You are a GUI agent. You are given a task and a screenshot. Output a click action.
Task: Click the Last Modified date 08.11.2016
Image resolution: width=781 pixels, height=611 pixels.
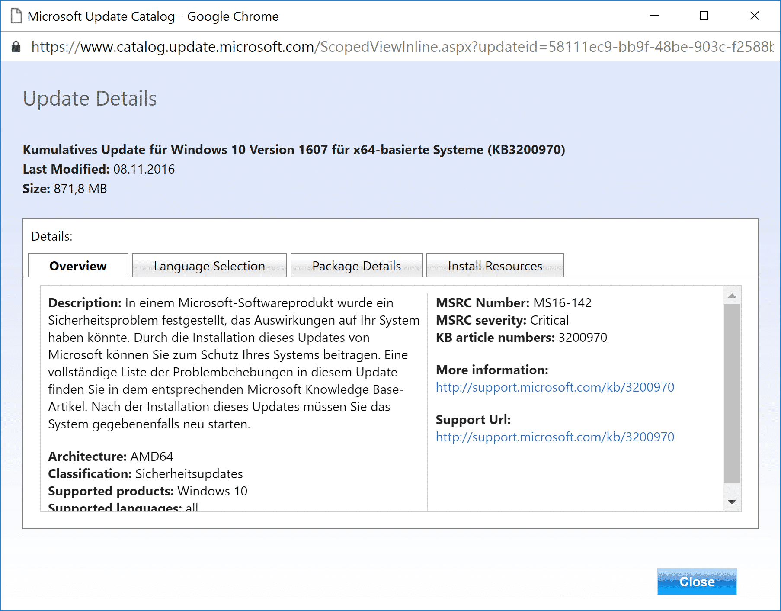(x=144, y=169)
